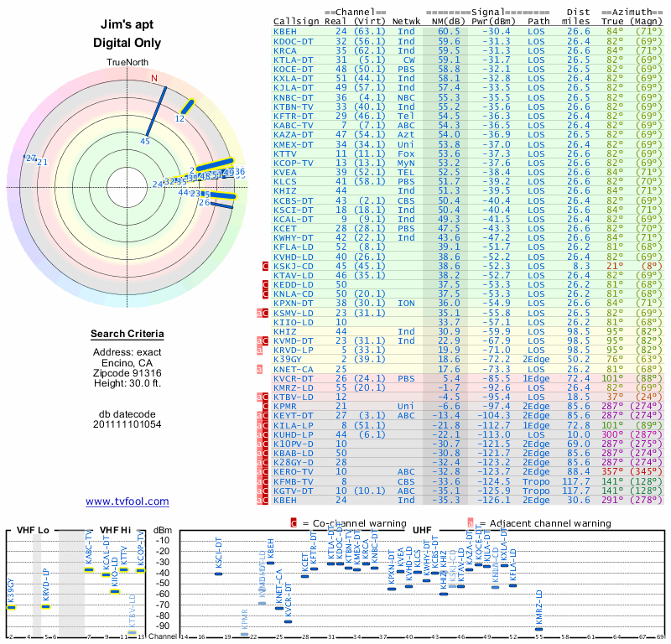
Task: Click KWHY-DT callsign in the station table
Action: pos(293,238)
